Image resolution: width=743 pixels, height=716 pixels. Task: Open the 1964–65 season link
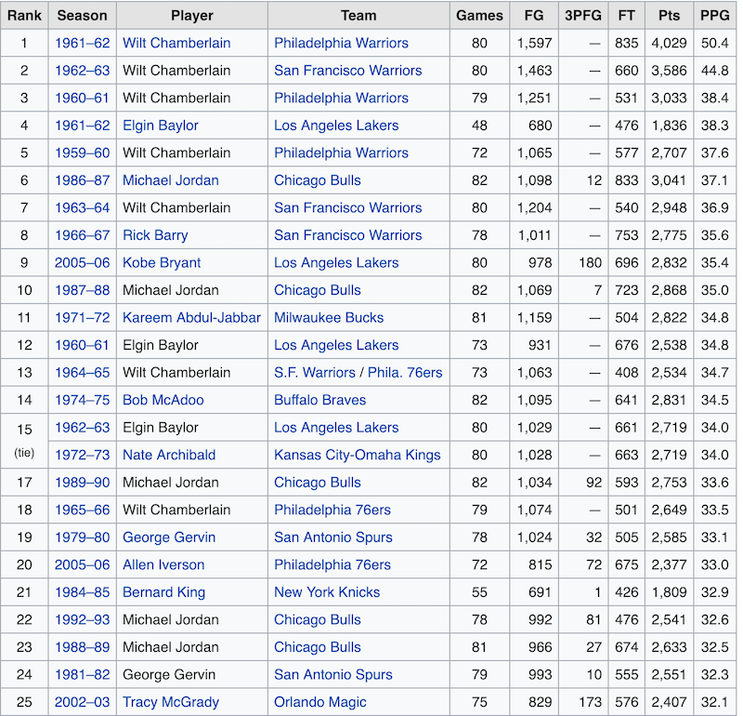tap(82, 373)
